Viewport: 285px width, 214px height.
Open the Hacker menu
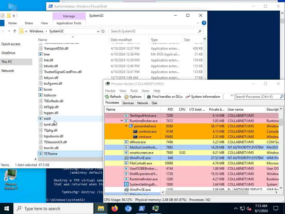click(110, 91)
